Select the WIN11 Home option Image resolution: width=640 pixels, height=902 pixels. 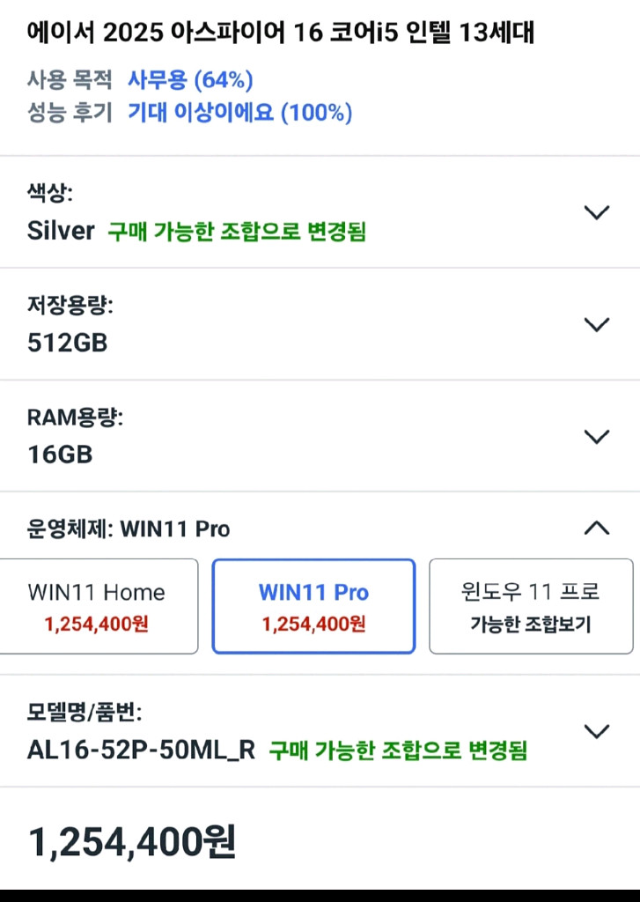(x=96, y=605)
